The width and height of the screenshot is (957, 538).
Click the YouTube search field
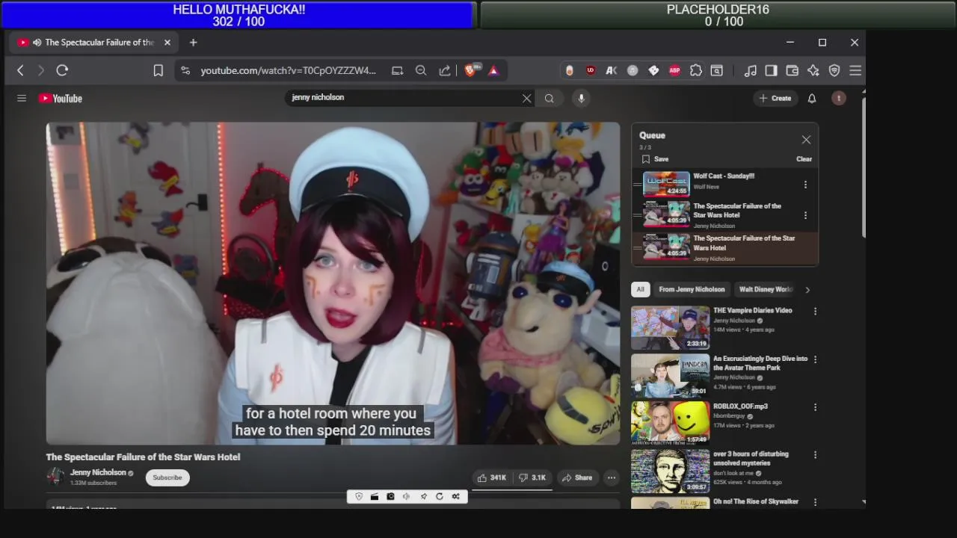click(404, 98)
